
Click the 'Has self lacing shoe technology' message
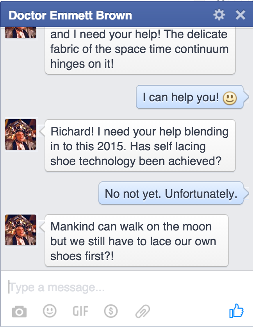(x=140, y=146)
